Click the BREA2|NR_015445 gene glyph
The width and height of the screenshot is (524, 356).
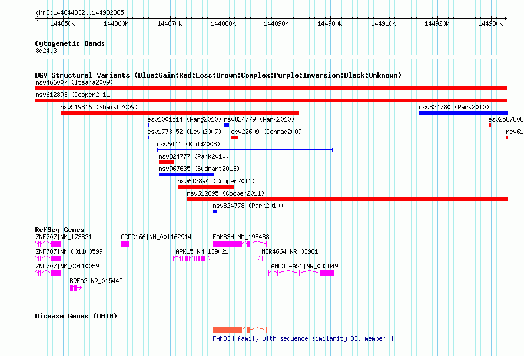[76, 288]
